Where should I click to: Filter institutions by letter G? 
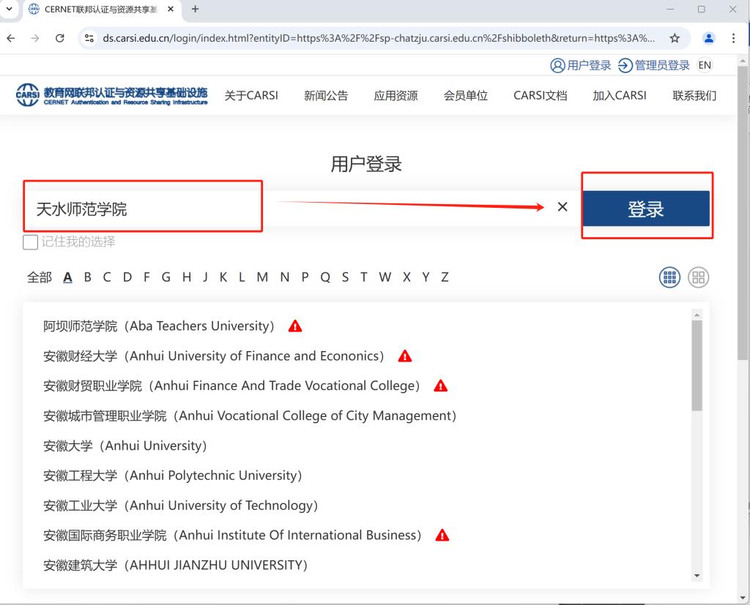(x=166, y=277)
